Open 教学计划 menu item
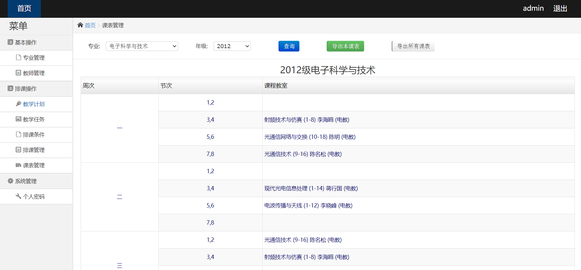 (x=36, y=104)
